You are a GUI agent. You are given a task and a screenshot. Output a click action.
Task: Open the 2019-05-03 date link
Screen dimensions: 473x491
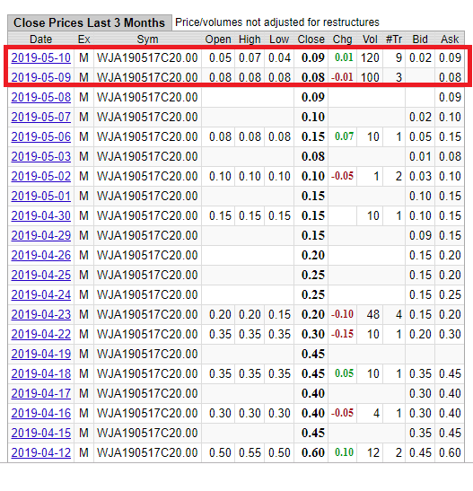[41, 156]
